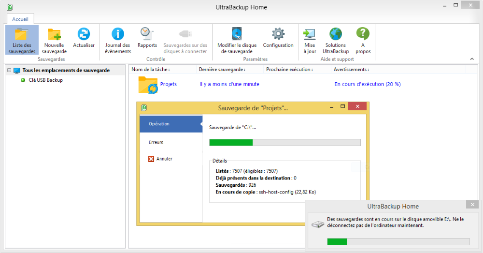Open Solutions UltraBackup globe icon
The image size is (483, 253).
click(x=335, y=40)
